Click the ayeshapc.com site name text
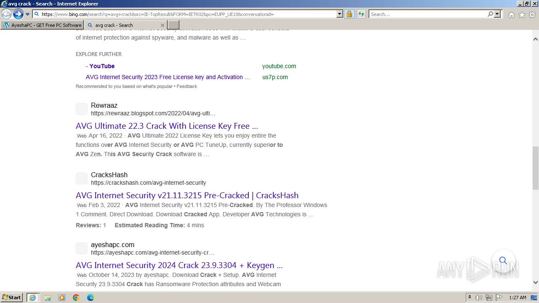Image resolution: width=539 pixels, height=303 pixels. point(112,245)
